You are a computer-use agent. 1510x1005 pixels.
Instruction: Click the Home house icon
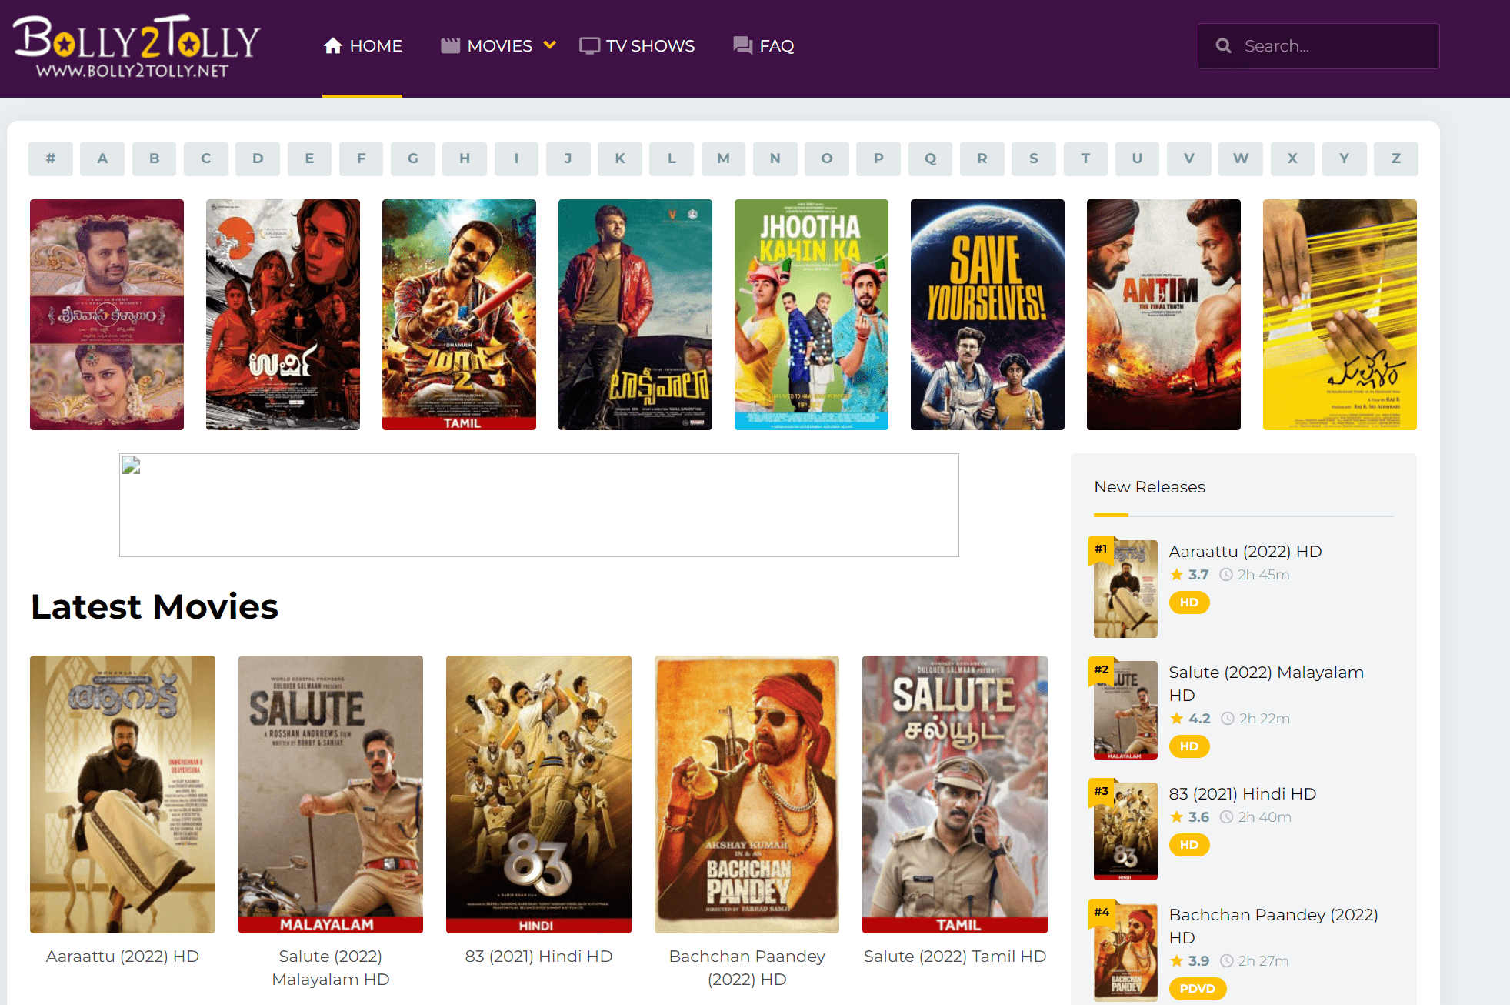332,46
